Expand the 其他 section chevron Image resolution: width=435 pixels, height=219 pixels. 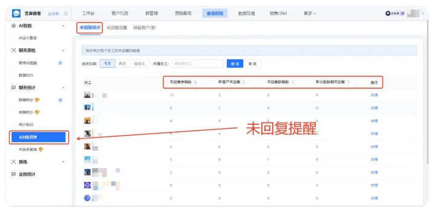point(64,162)
